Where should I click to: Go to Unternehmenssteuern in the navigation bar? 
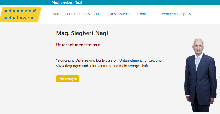[84, 14]
